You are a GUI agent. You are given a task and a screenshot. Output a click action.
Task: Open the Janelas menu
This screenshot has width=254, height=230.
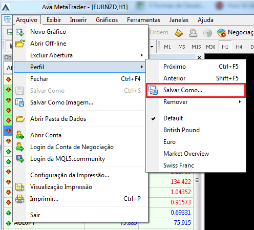pyautogui.click(x=179, y=20)
